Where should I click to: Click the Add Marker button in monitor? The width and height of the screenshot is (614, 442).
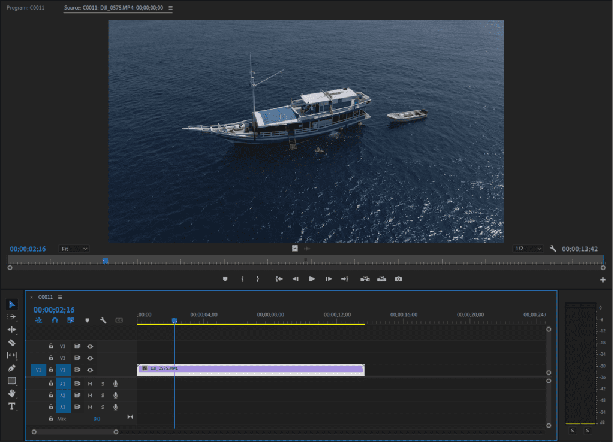point(225,279)
